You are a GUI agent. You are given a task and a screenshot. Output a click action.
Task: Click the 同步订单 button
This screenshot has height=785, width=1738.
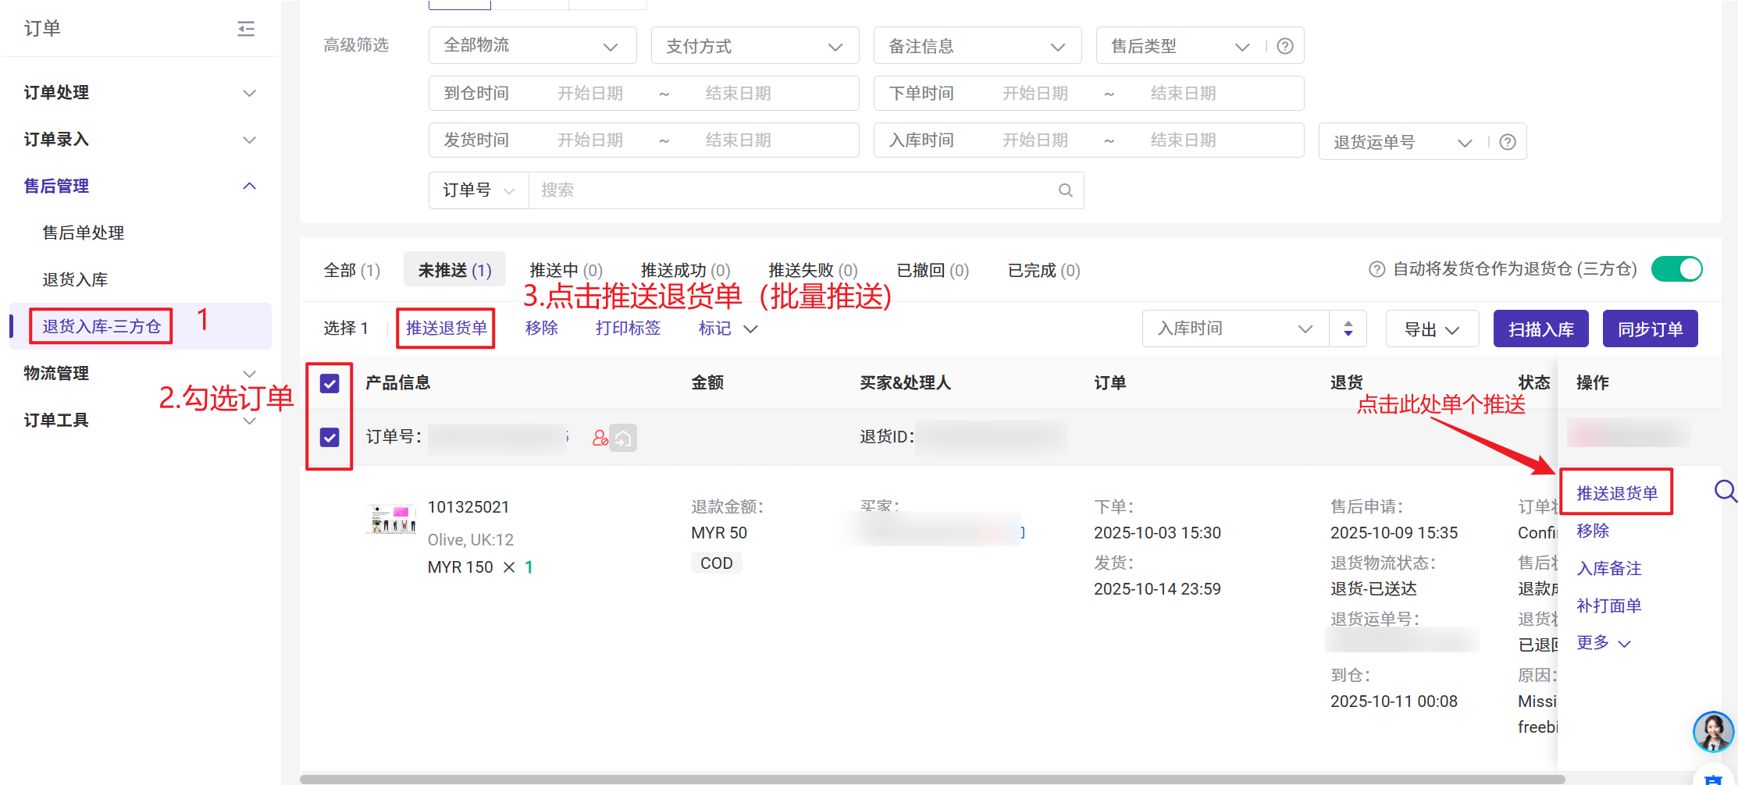[x=1650, y=329]
